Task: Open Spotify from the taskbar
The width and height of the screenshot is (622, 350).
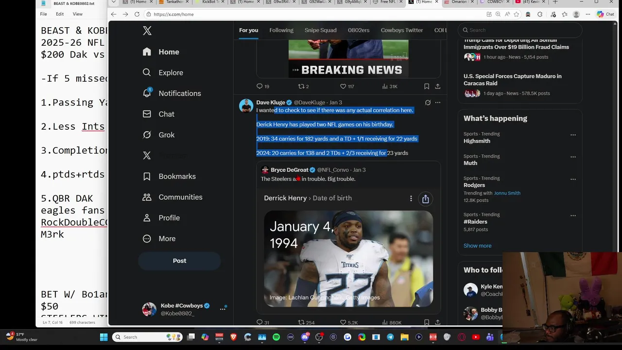Action: click(x=276, y=337)
